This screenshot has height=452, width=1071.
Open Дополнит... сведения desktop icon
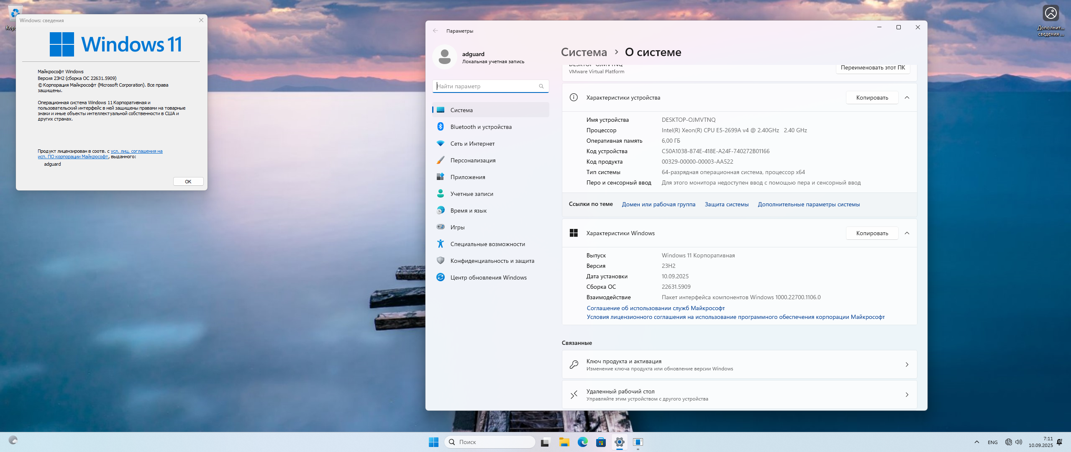1051,21
